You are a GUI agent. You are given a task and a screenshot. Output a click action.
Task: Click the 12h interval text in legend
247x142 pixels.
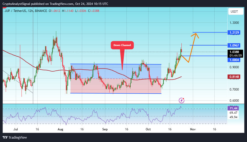click(30, 11)
